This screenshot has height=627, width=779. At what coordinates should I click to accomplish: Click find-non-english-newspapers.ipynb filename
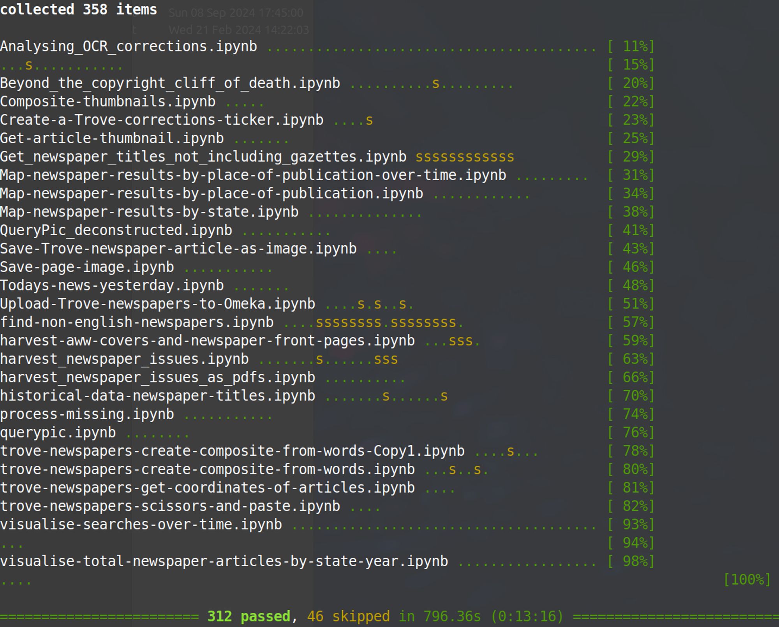tap(137, 322)
